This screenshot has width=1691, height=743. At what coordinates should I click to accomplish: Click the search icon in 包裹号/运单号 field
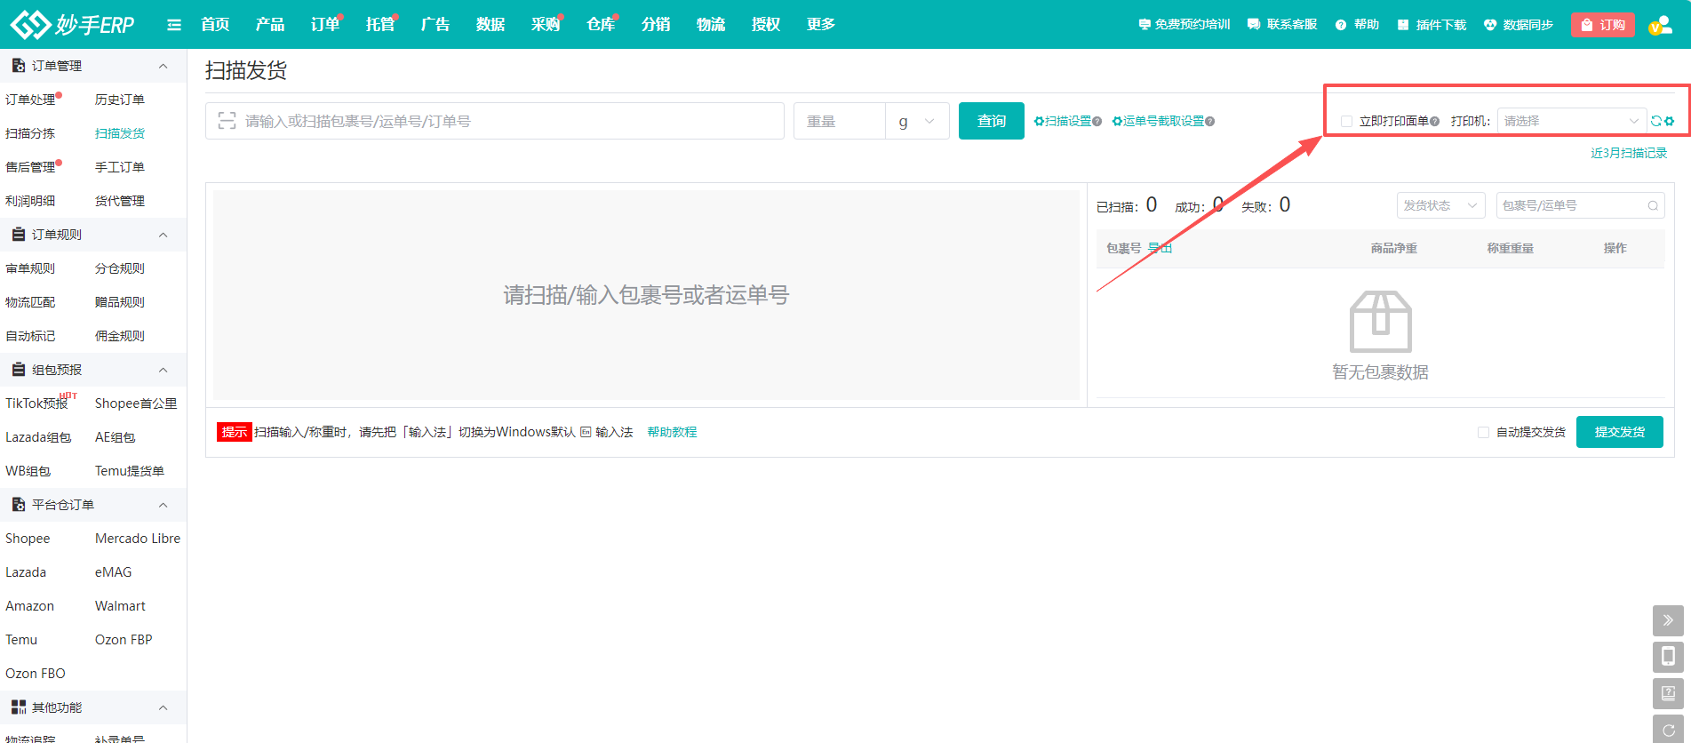coord(1653,205)
